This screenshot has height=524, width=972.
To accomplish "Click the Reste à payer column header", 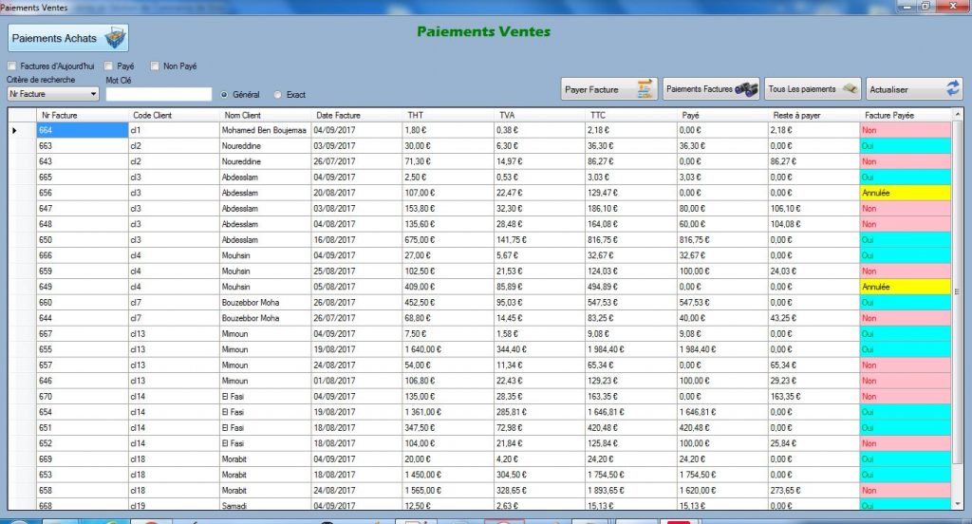I will pos(795,114).
